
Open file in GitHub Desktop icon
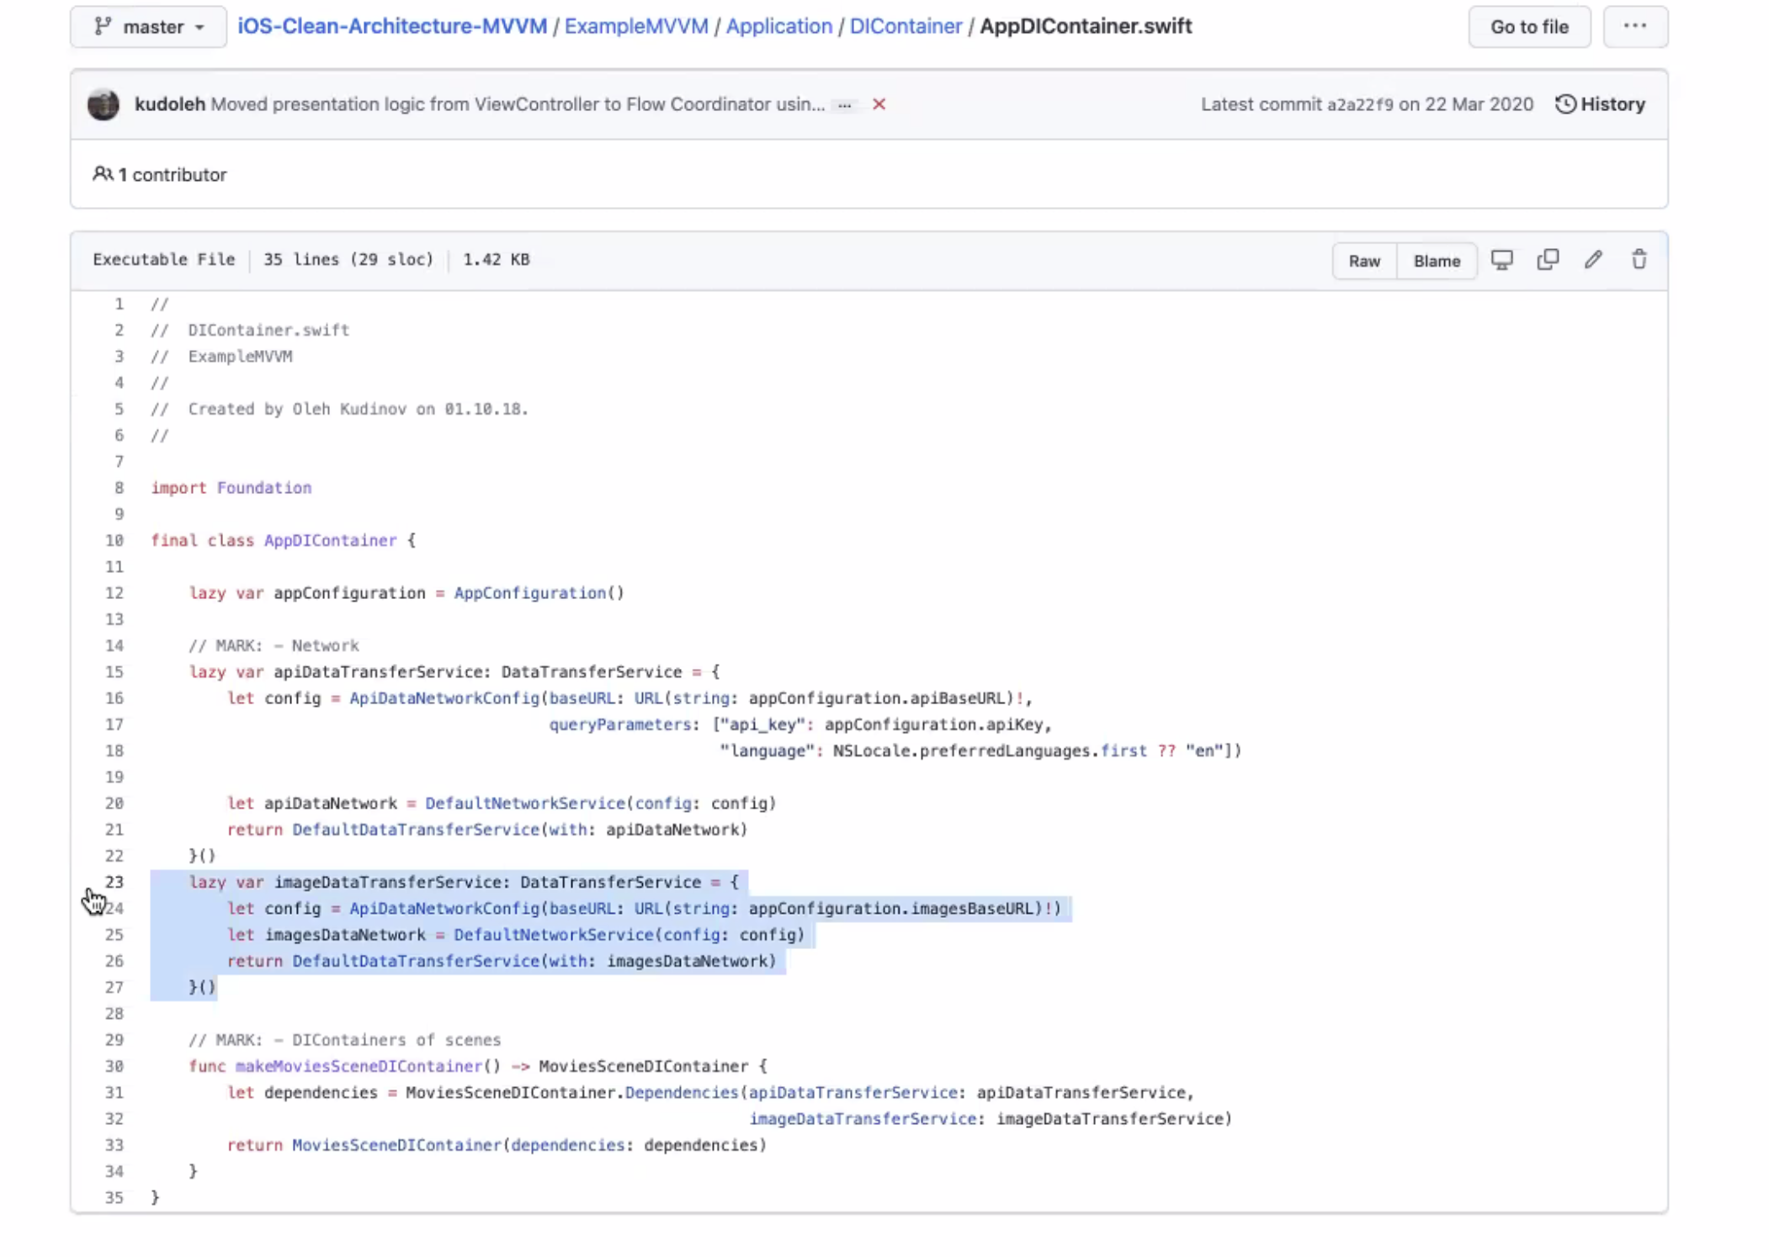(x=1501, y=260)
